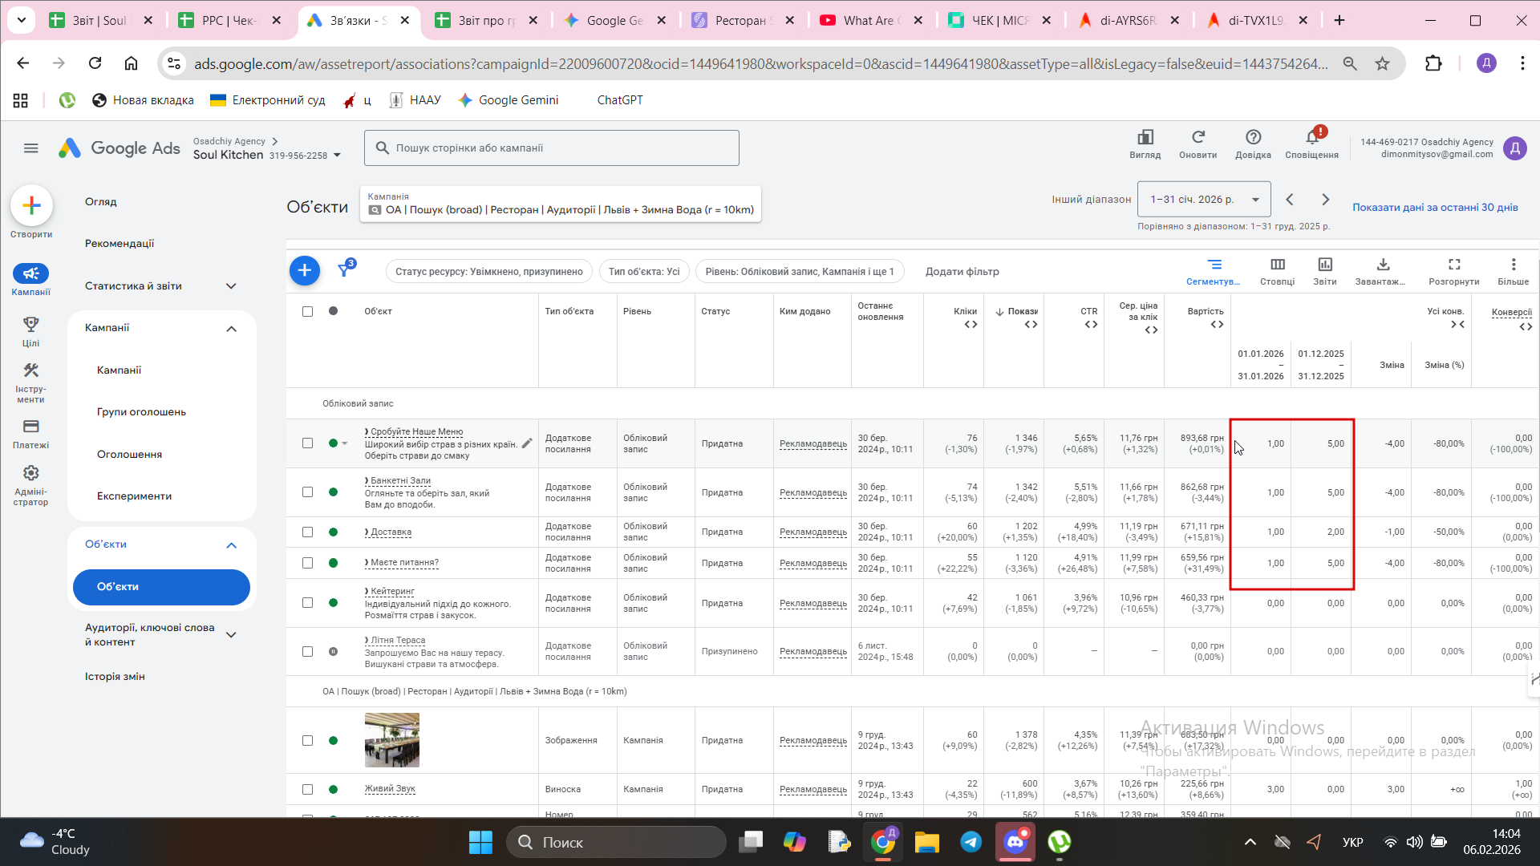Go to Історія змін menu item
Viewport: 1540px width, 866px height.
point(115,677)
